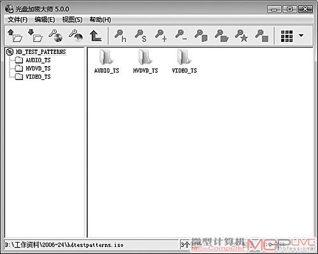Click the key with star icon
The width and height of the screenshot is (318, 254).
(242, 36)
